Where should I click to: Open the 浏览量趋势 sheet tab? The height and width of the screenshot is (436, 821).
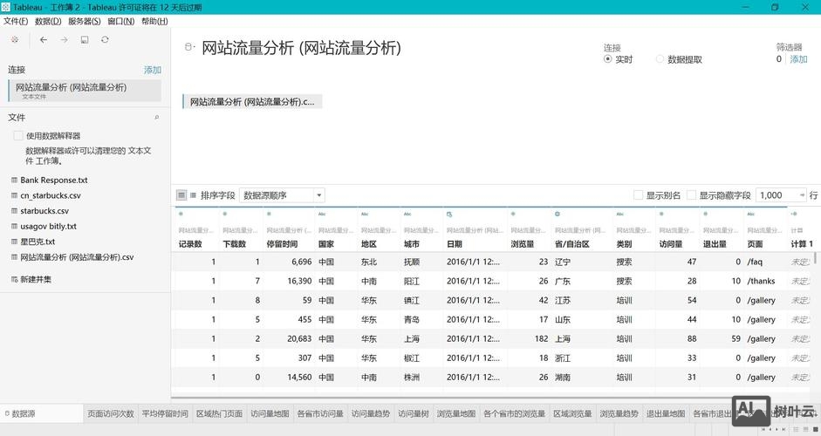click(619, 413)
